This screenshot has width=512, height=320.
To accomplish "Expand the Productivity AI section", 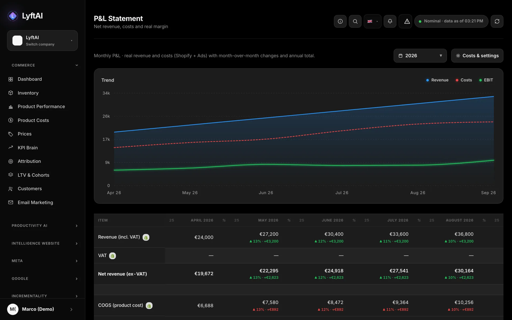I will (45, 226).
